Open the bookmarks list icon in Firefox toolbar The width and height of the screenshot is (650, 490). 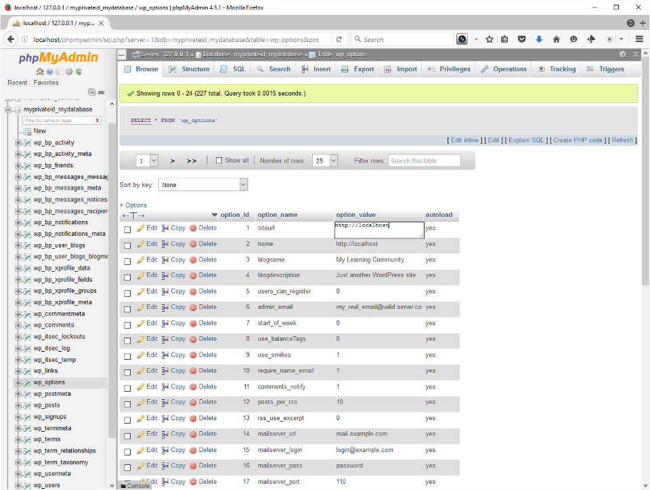click(x=504, y=39)
